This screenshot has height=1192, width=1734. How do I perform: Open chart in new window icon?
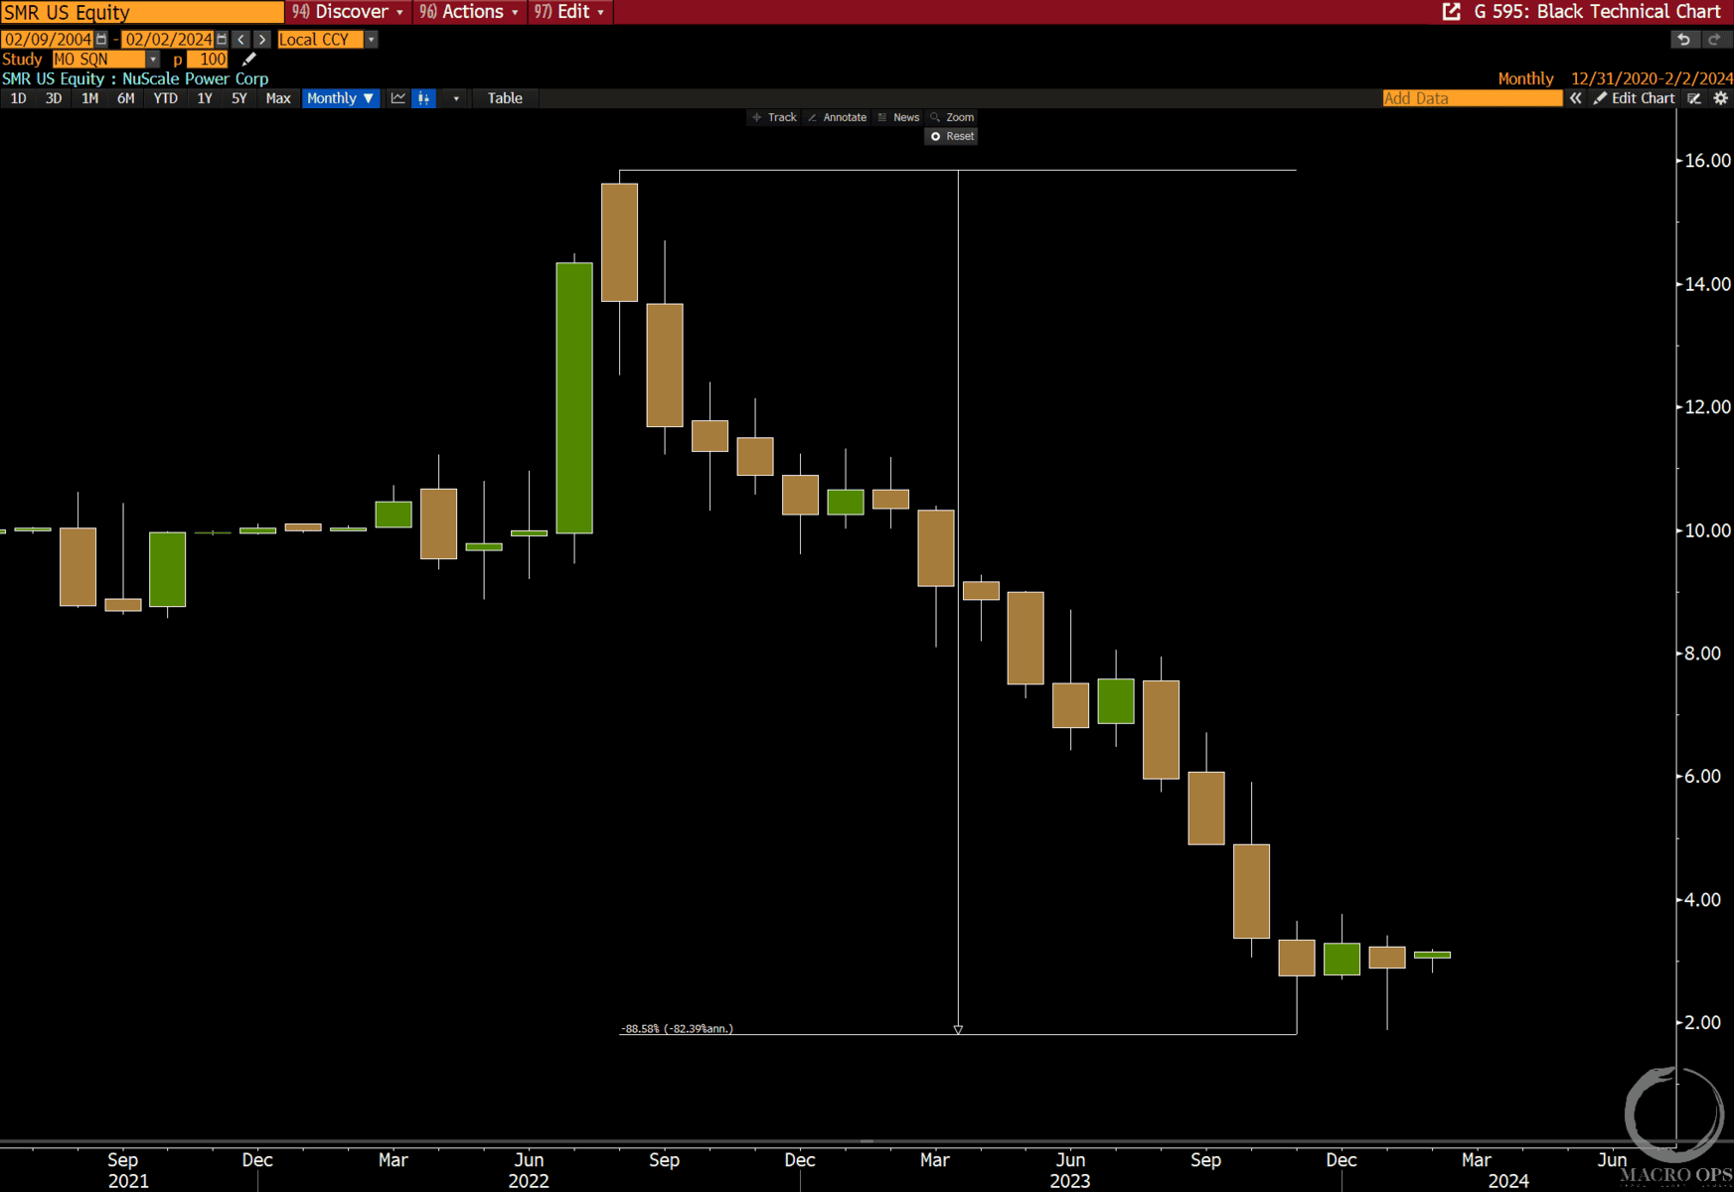(1452, 12)
